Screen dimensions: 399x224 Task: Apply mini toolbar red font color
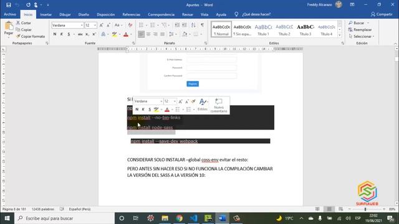pyautogui.click(x=167, y=110)
